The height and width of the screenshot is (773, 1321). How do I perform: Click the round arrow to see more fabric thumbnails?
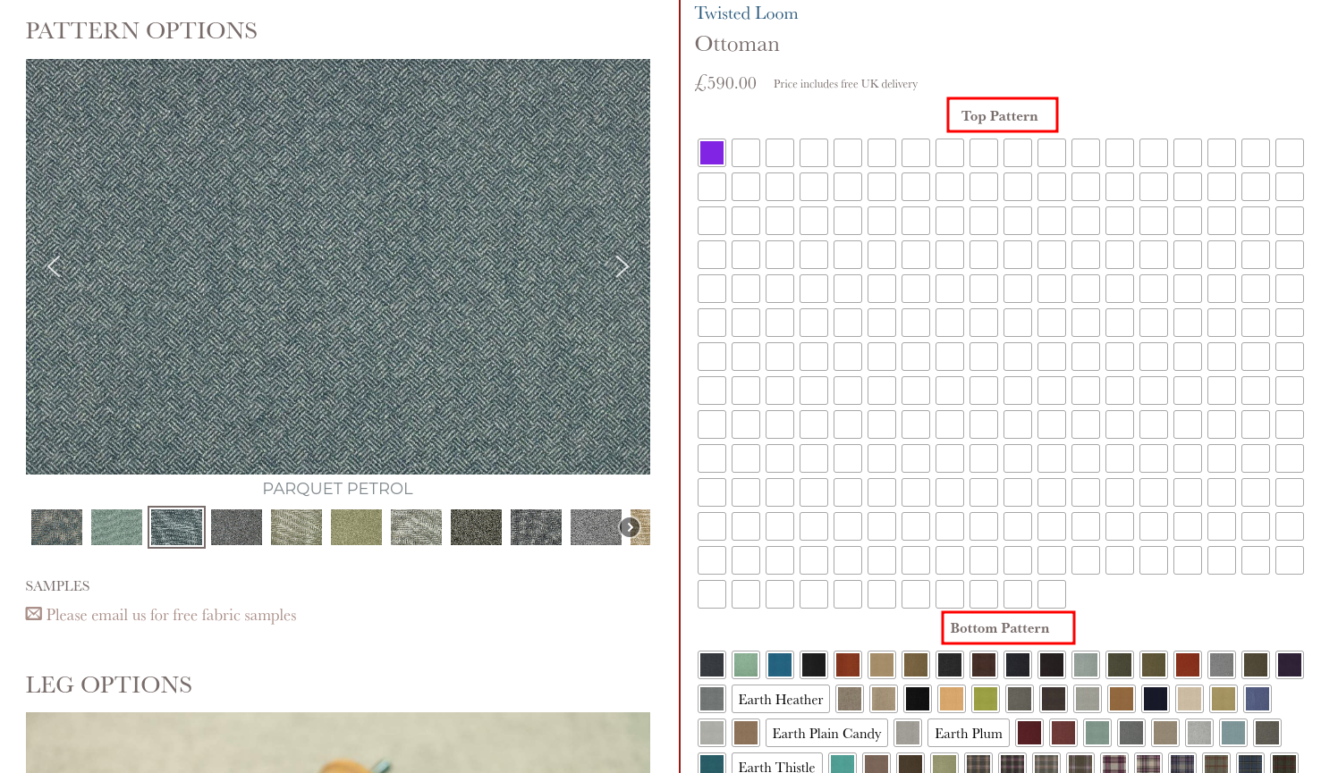pyautogui.click(x=630, y=527)
